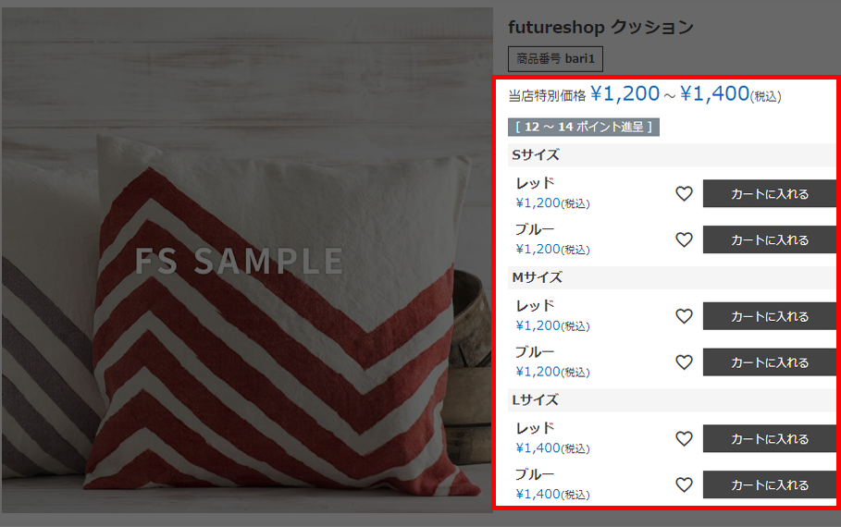Click the Sサイズ section header
This screenshot has width=841, height=527.
tap(672, 155)
